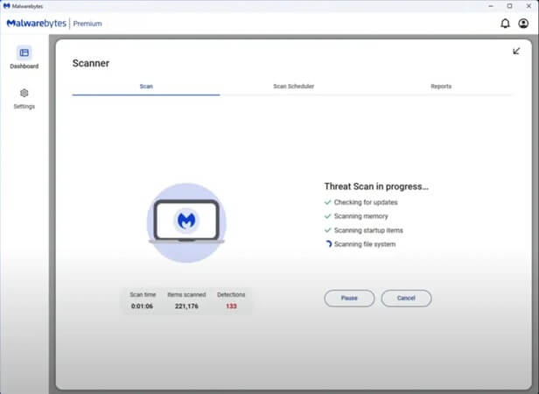Open the Dashboard from the sidebar
The height and width of the screenshot is (394, 539).
pyautogui.click(x=24, y=58)
